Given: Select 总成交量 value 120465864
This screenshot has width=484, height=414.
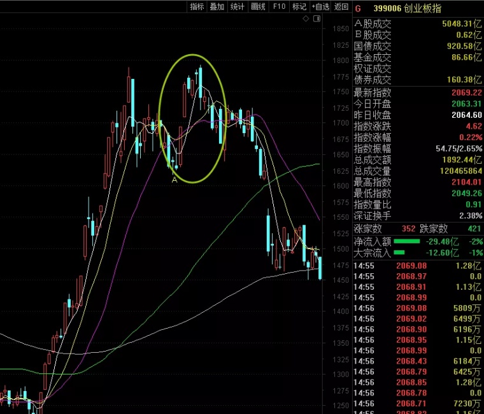Looking at the screenshot, I should click(x=461, y=171).
